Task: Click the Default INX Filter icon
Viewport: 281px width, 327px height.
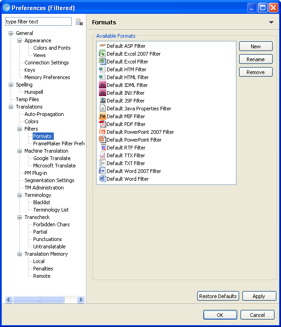Action: 102,92
